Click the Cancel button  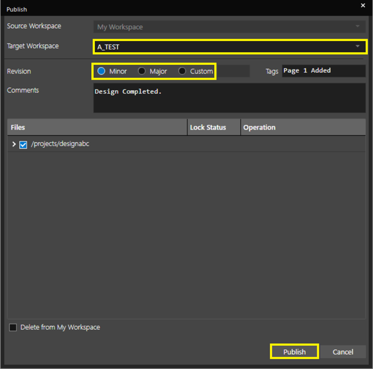click(x=343, y=352)
